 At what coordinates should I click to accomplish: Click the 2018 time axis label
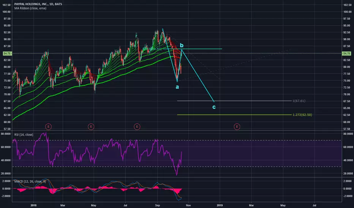[x=33, y=205]
